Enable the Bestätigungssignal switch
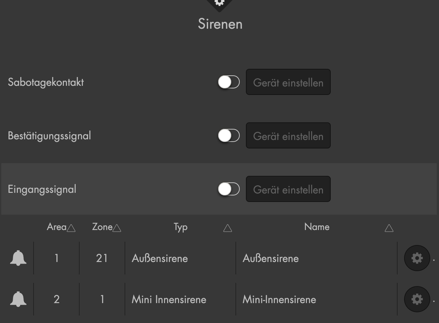The height and width of the screenshot is (323, 439). click(229, 136)
